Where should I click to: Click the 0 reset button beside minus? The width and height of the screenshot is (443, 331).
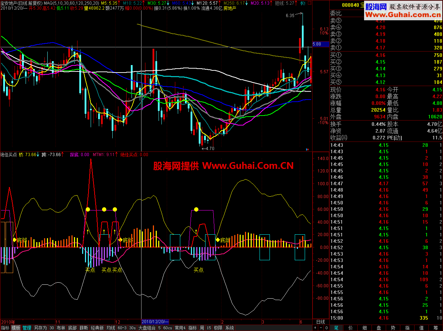[327, 328]
